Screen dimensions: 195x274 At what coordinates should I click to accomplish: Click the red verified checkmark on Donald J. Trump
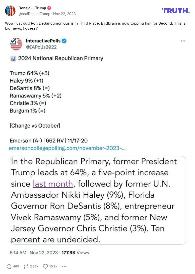49,8
